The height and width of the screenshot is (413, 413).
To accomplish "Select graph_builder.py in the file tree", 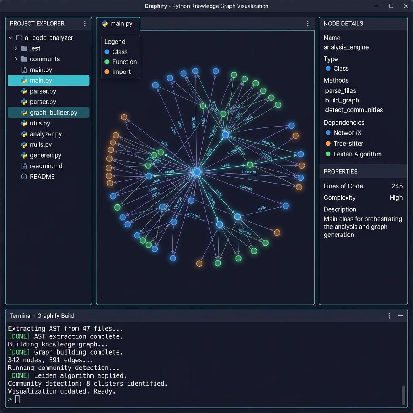I will coord(48,113).
